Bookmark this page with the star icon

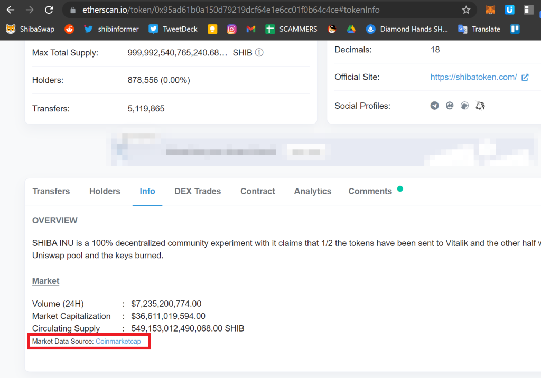[x=466, y=10]
